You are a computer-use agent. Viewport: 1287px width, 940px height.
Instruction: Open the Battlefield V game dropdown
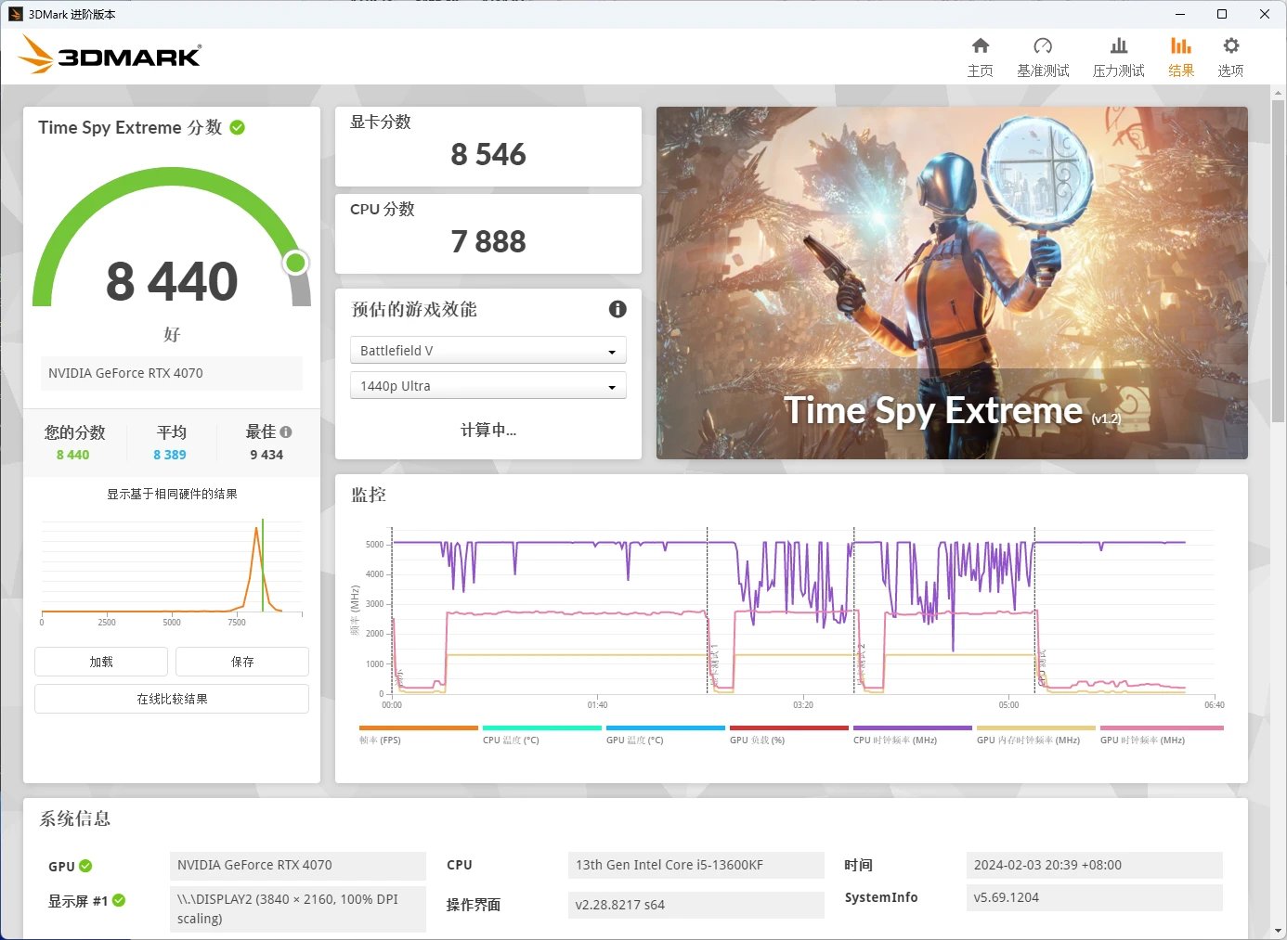[488, 351]
